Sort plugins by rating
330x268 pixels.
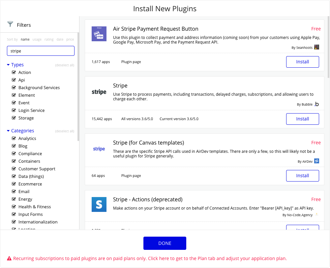pos(49,39)
